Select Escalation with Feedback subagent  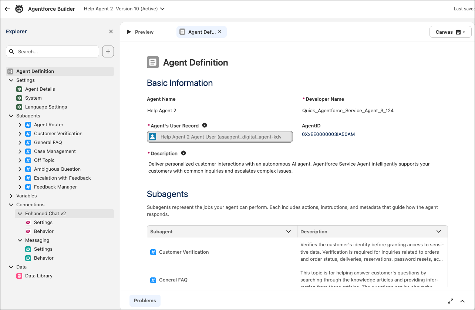tap(63, 178)
